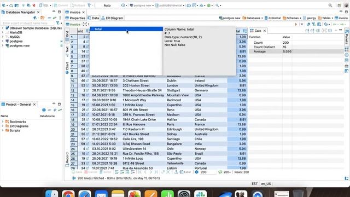
Task: Click the cell '3 Chatham Street'
Action: (136, 80)
